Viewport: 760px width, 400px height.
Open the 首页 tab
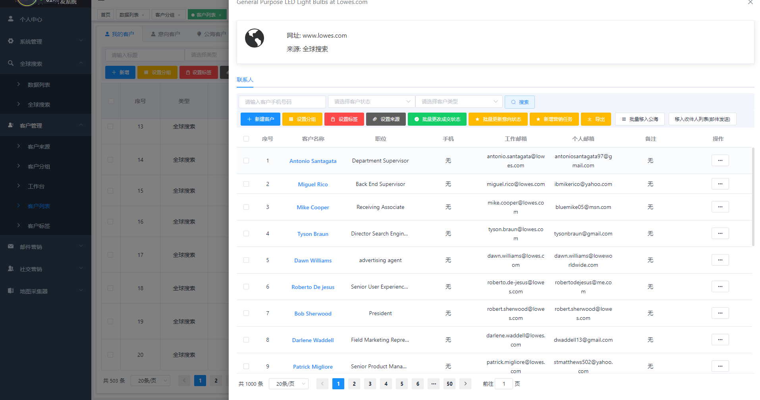tap(106, 15)
